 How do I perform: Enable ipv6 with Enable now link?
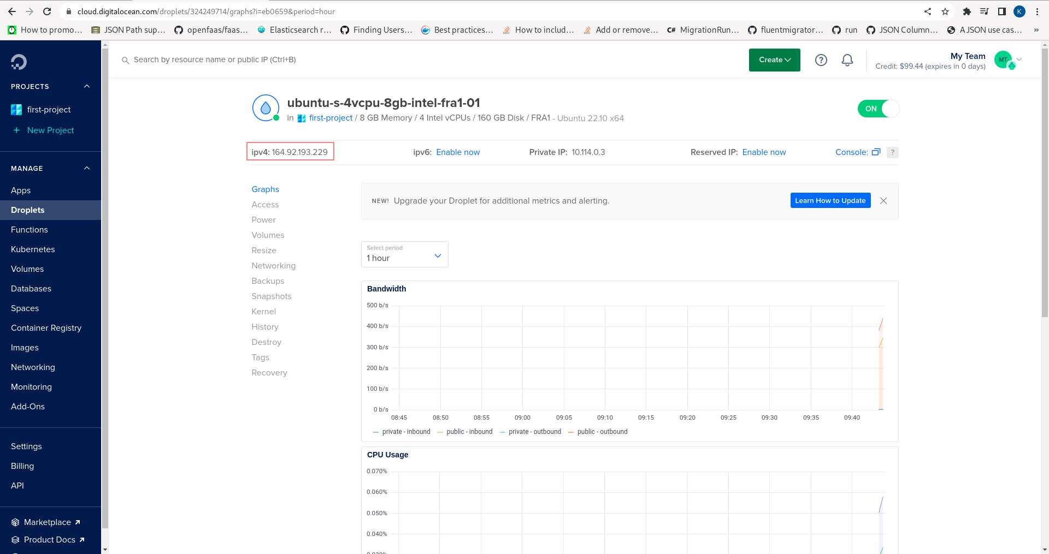click(x=458, y=152)
